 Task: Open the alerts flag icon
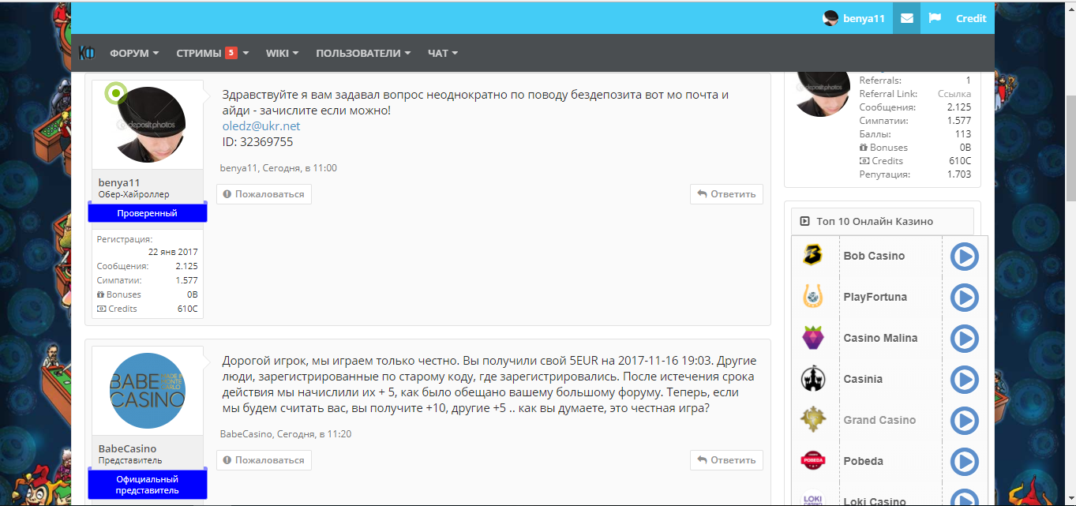coord(935,18)
